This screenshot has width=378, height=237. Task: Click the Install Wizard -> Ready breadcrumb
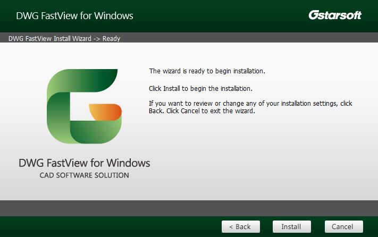[x=64, y=39]
